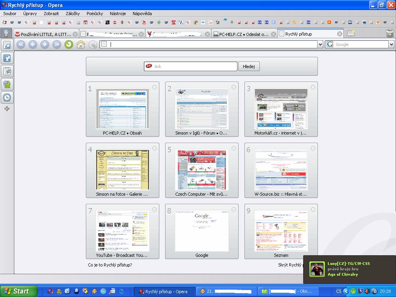
Task: Click Luny[CZ] Age of Chivalry notification
Action: (350, 270)
